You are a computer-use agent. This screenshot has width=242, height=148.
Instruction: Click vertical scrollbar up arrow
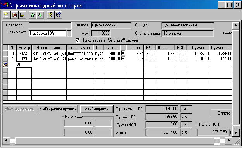coord(235,26)
